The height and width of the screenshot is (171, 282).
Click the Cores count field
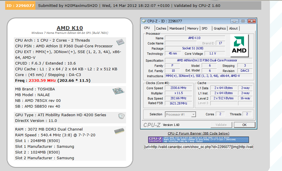(x=220, y=114)
